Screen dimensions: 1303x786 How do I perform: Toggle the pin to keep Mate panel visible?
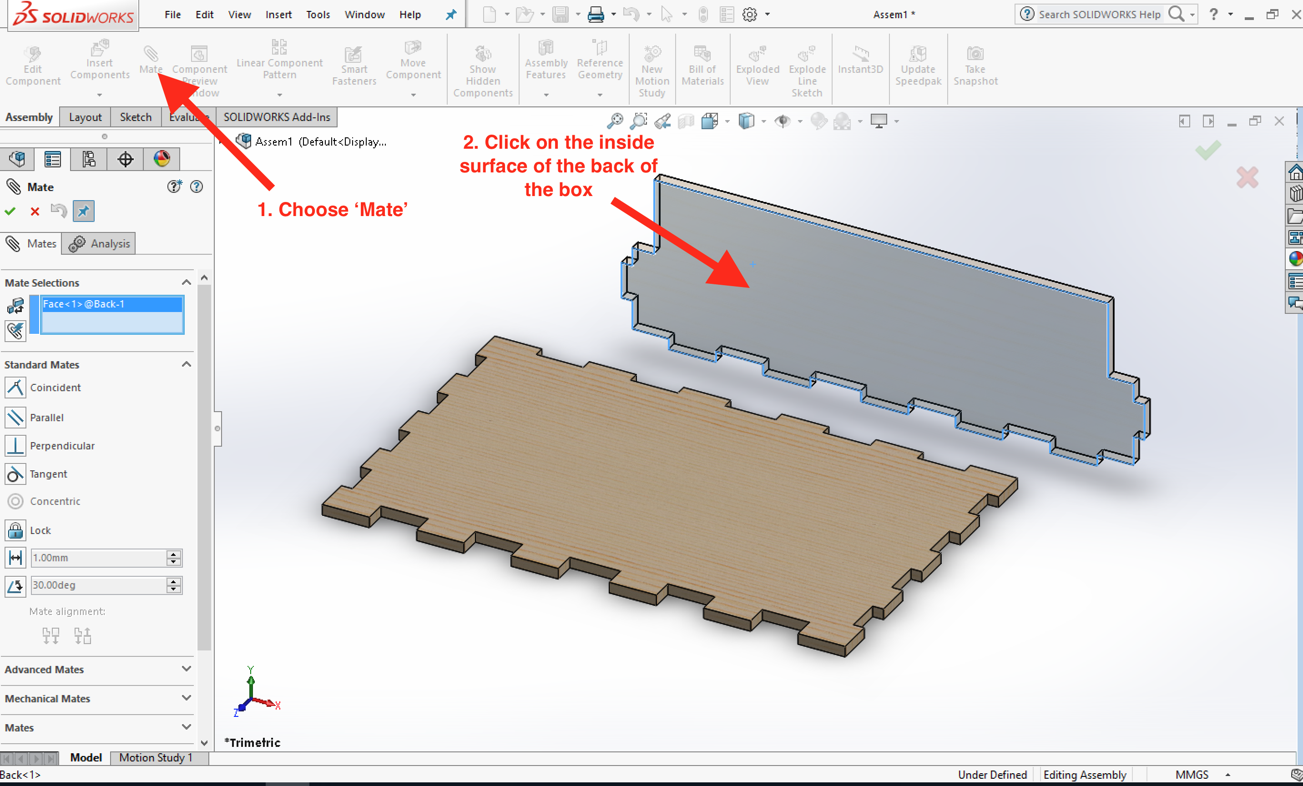point(84,212)
